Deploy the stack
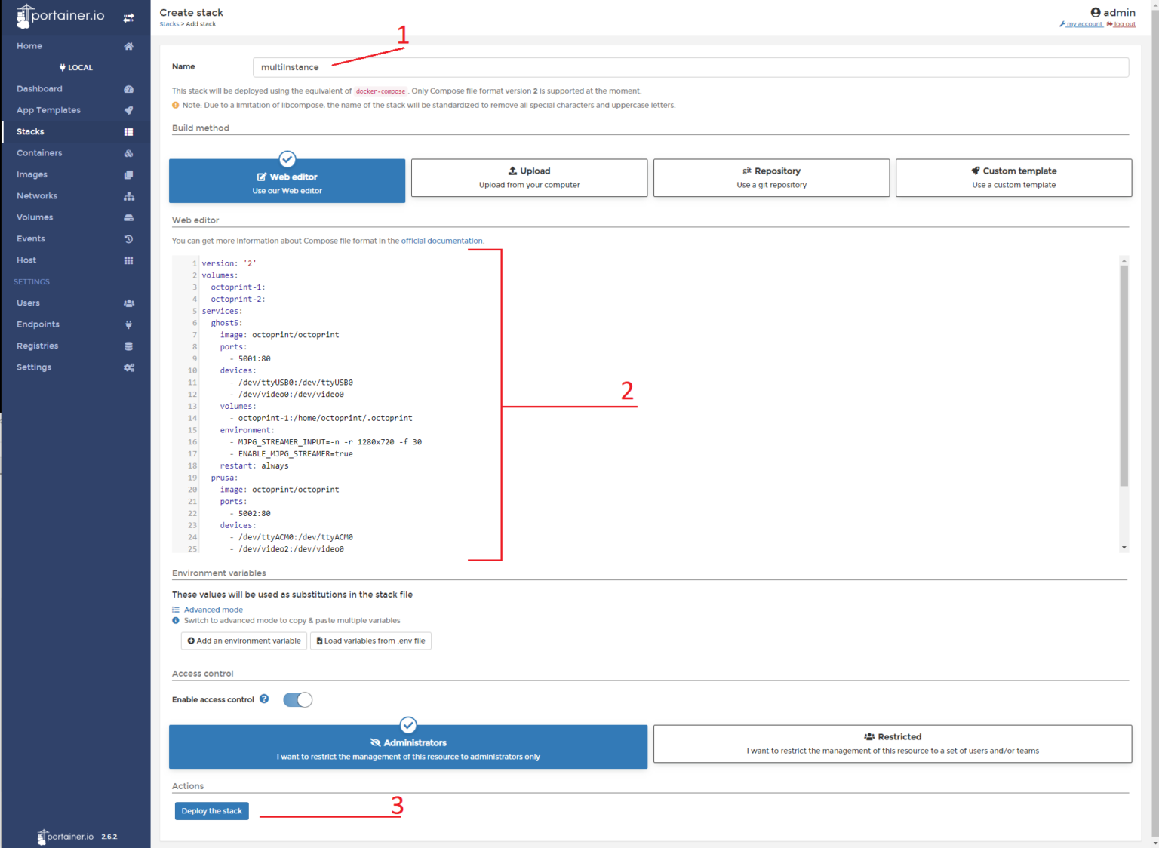Viewport: 1159px width, 848px height. [x=211, y=811]
